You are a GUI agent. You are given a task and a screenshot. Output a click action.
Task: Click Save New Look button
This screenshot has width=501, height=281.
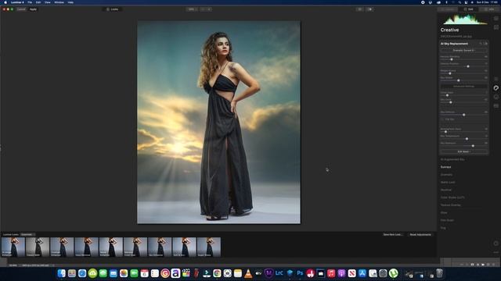(x=393, y=234)
